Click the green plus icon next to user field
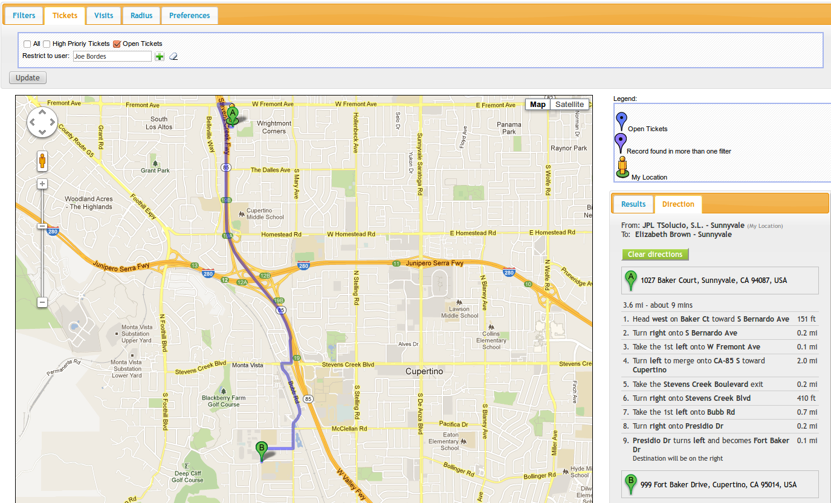Viewport: 831px width, 503px height. (160, 56)
